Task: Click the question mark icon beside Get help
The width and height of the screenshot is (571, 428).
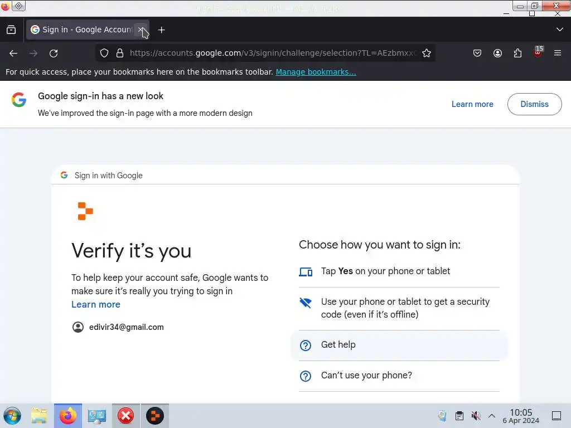Action: pos(306,346)
